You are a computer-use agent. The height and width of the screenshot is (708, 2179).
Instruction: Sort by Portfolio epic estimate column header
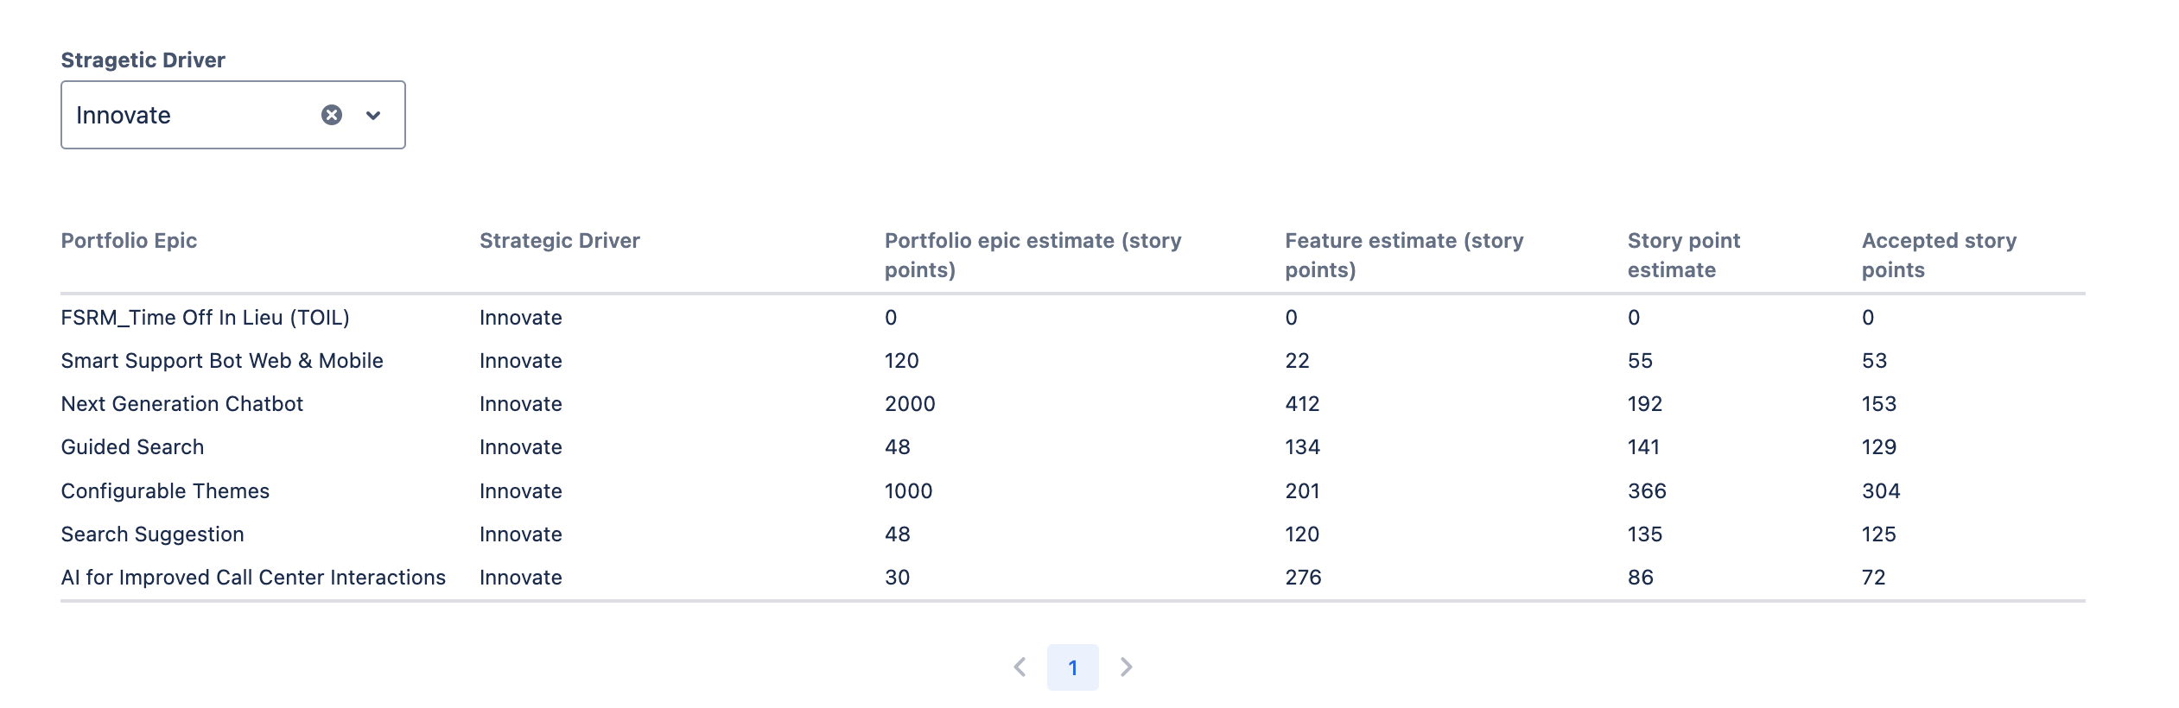coord(1032,255)
